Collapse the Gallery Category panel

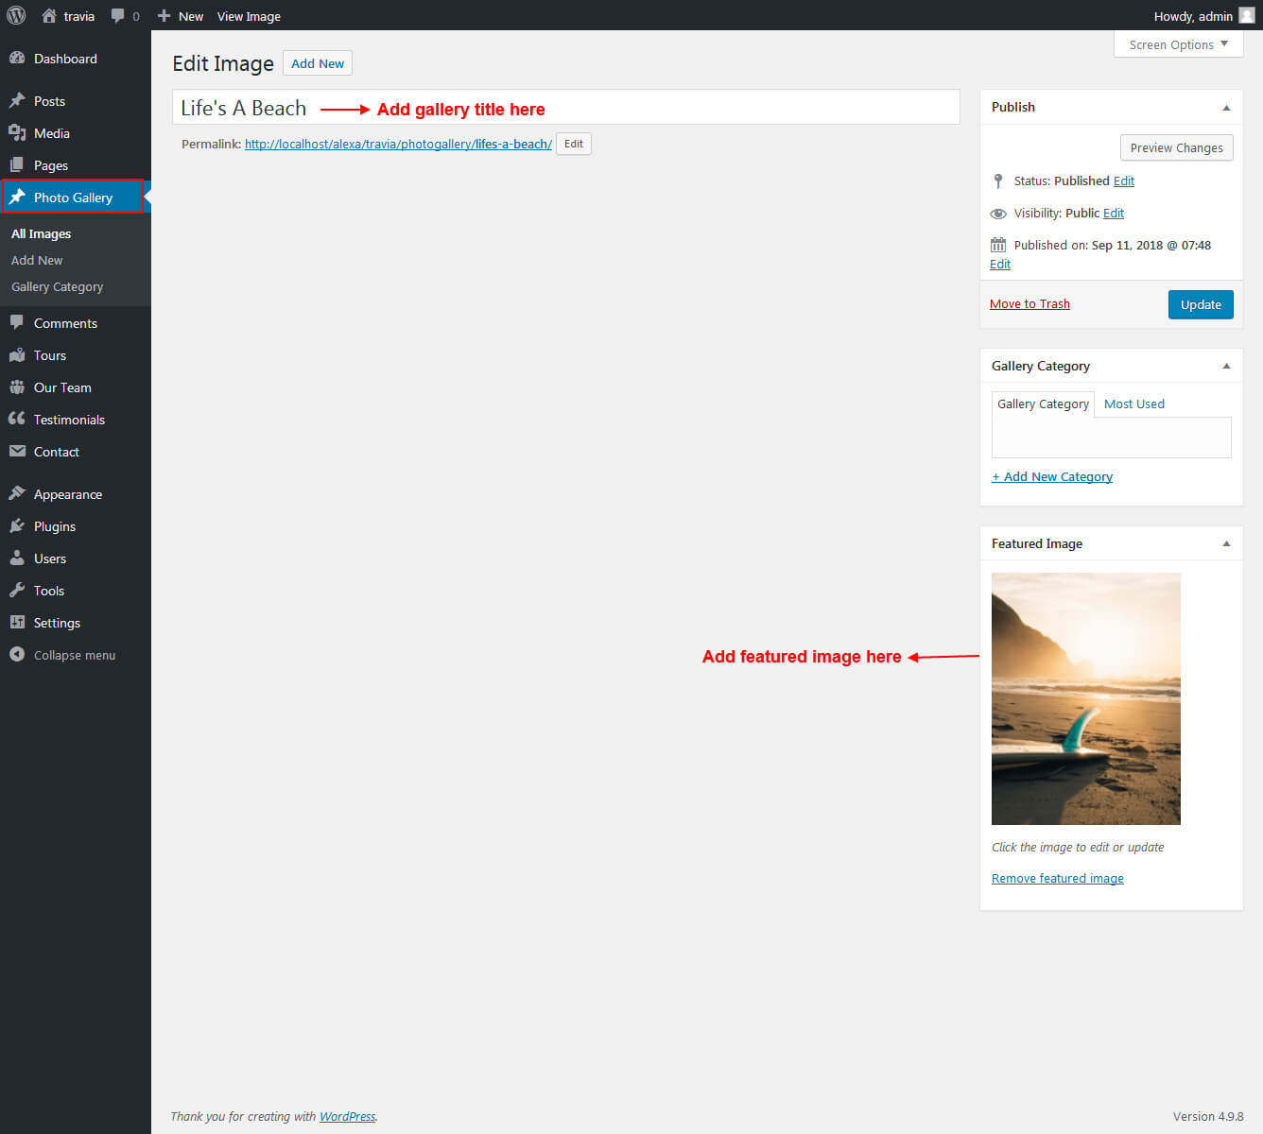click(x=1226, y=366)
